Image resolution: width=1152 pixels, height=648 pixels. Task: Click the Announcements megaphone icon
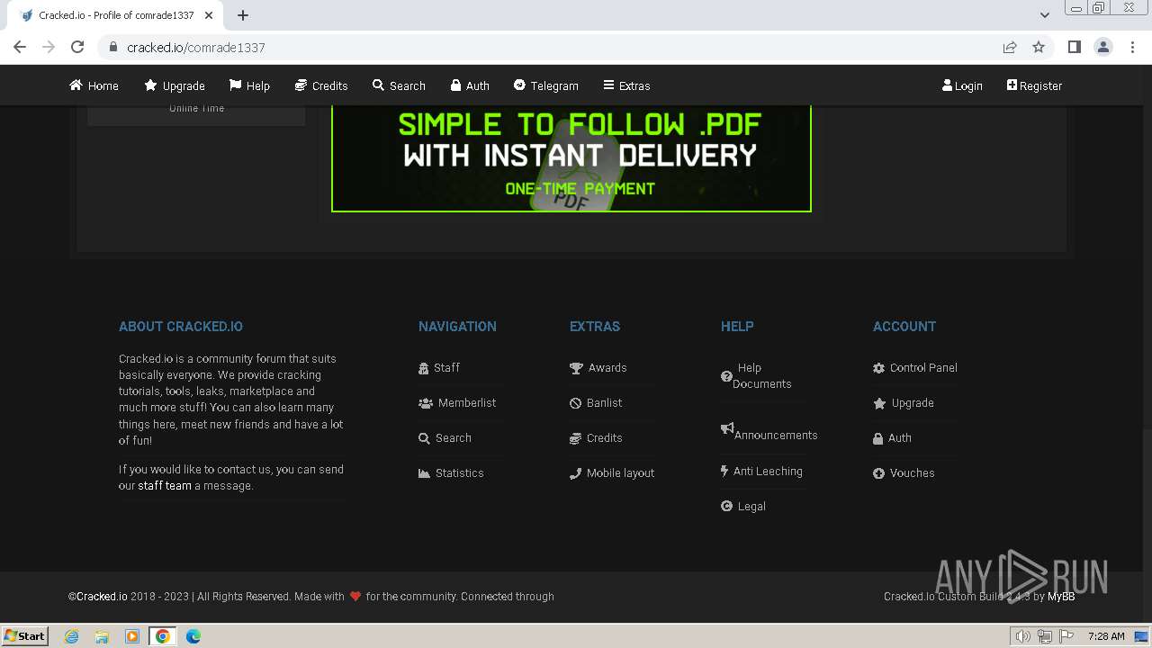727,428
